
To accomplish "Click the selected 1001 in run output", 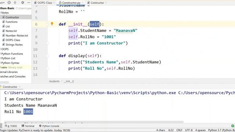I will coord(28,111).
